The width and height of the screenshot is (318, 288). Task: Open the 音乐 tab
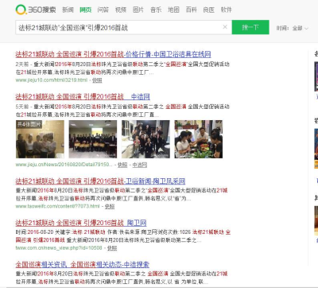click(x=156, y=10)
